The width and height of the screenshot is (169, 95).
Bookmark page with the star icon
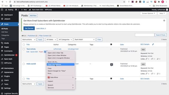coord(124,2)
